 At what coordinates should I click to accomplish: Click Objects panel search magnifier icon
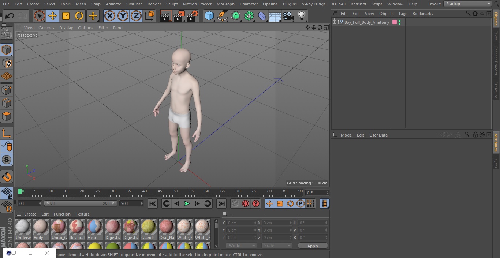(x=468, y=13)
